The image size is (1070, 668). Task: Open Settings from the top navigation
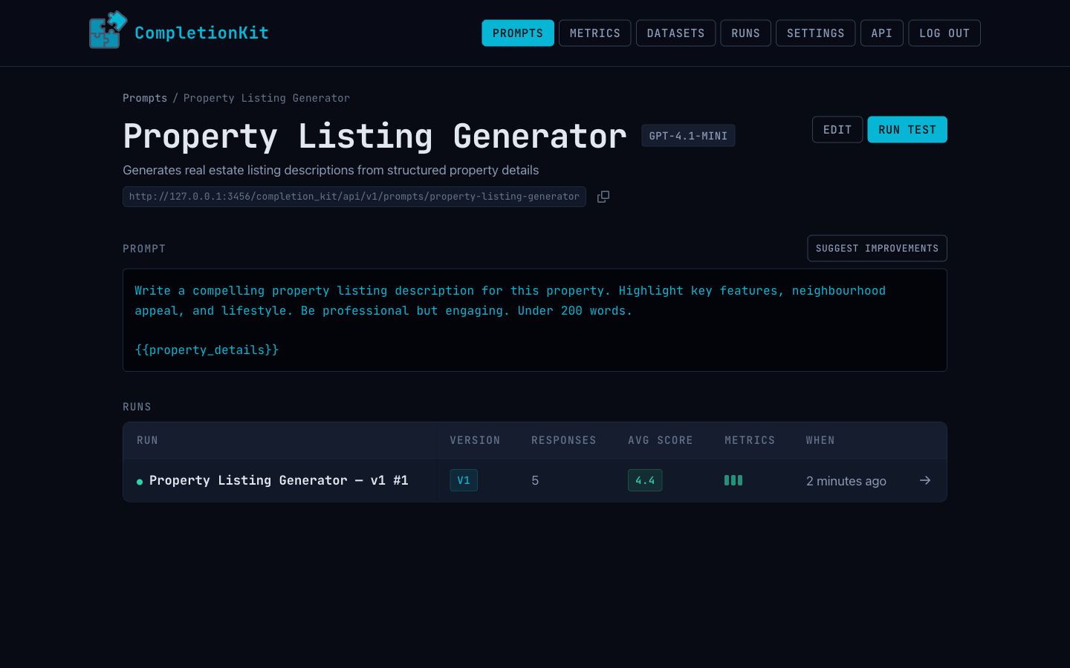[815, 33]
